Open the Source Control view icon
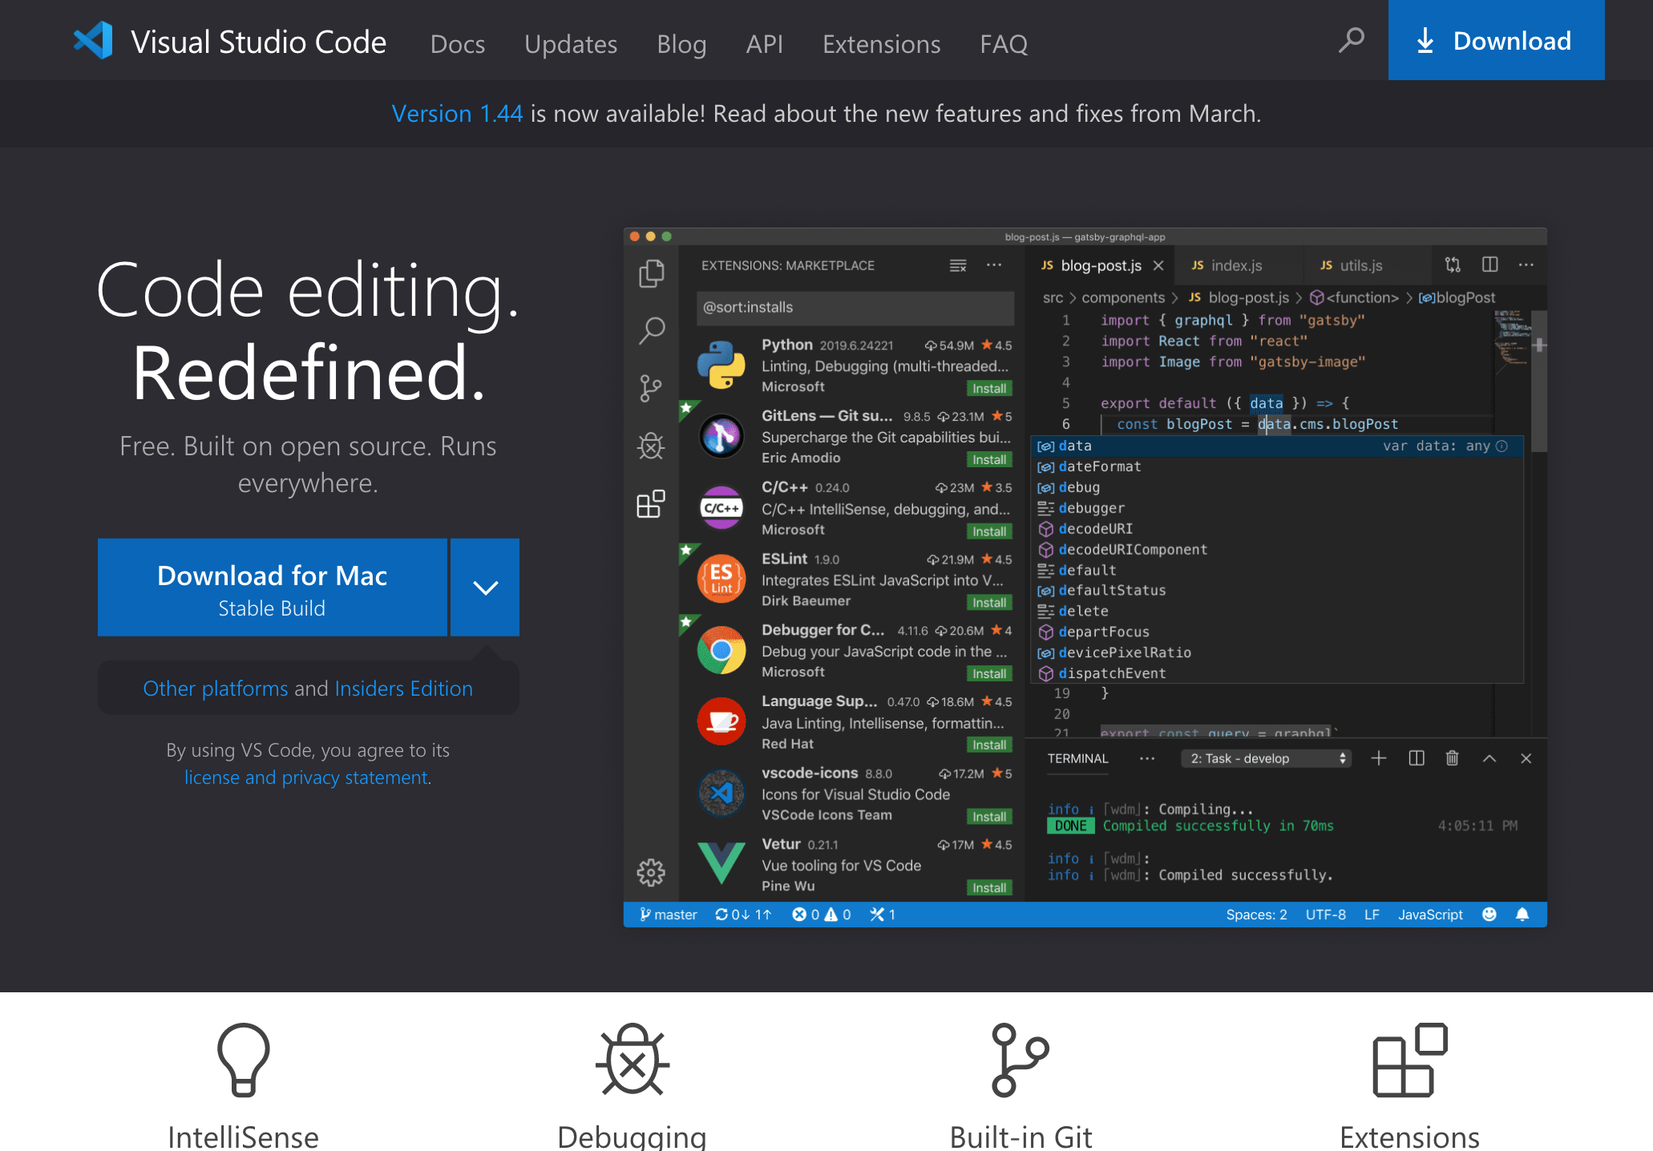Image resolution: width=1653 pixels, height=1151 pixels. pyautogui.click(x=651, y=388)
